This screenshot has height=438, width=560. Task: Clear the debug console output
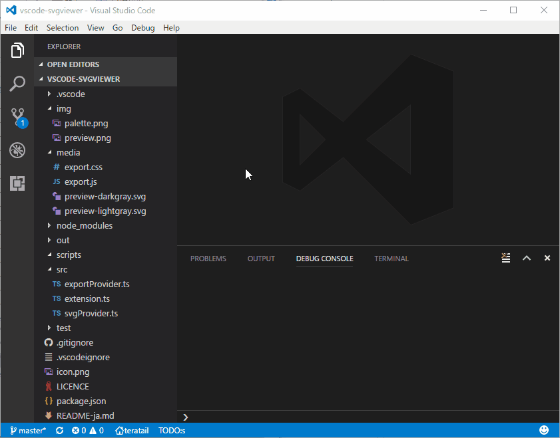point(505,258)
